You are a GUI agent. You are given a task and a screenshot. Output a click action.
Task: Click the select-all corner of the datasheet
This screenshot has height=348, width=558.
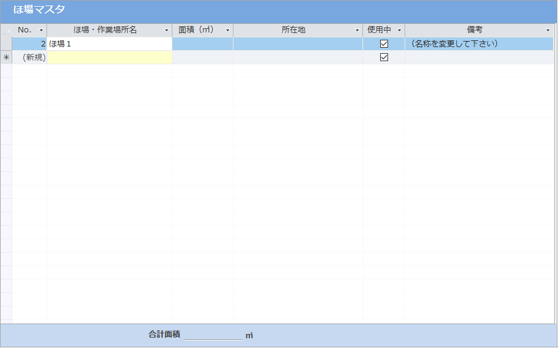pos(6,30)
